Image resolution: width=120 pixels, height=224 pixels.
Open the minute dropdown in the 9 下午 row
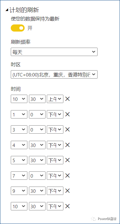coord(37,191)
